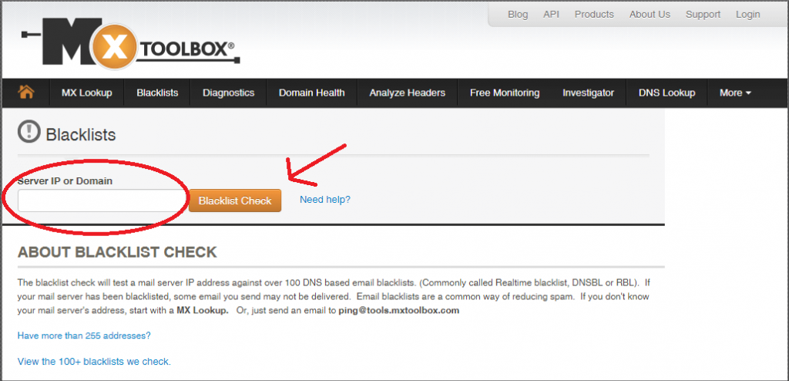The height and width of the screenshot is (381, 789).
Task: Go to the home icon in navbar
Action: point(25,93)
